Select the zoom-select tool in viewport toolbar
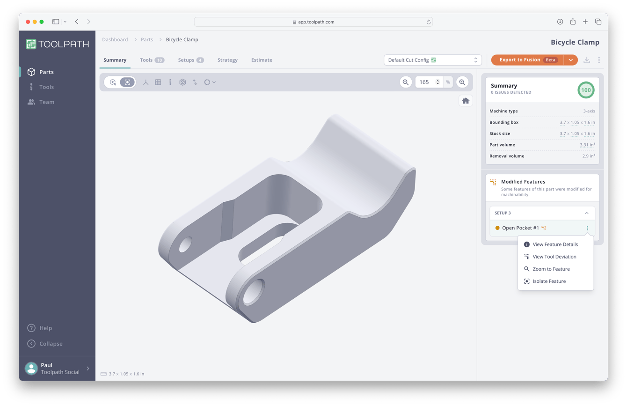This screenshot has width=627, height=406. (x=113, y=82)
